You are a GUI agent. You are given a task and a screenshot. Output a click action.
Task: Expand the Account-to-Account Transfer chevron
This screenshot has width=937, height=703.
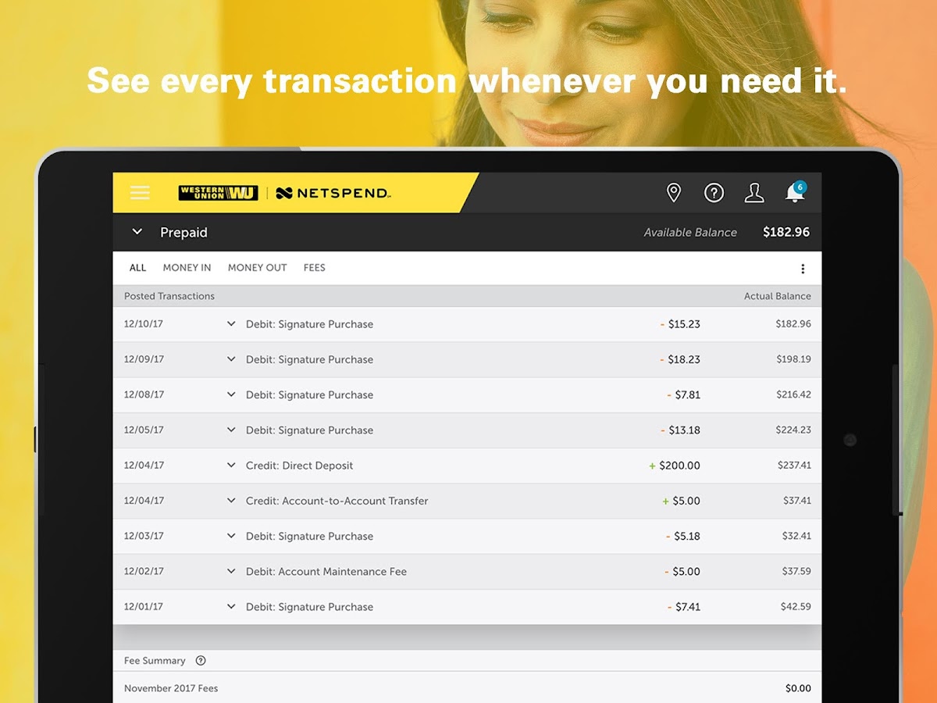231,501
